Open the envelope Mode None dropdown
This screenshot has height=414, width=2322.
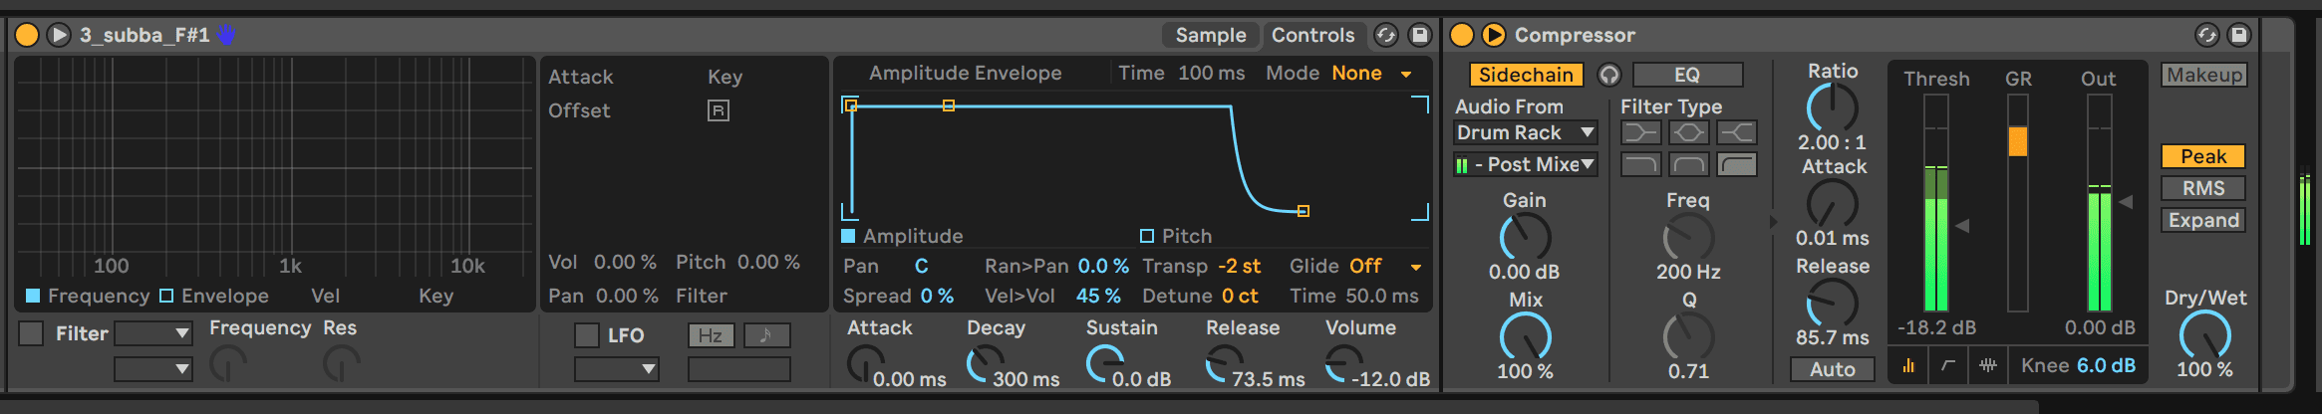point(1371,73)
